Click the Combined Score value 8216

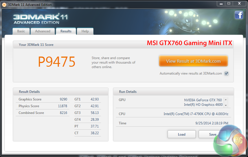tap(63, 113)
